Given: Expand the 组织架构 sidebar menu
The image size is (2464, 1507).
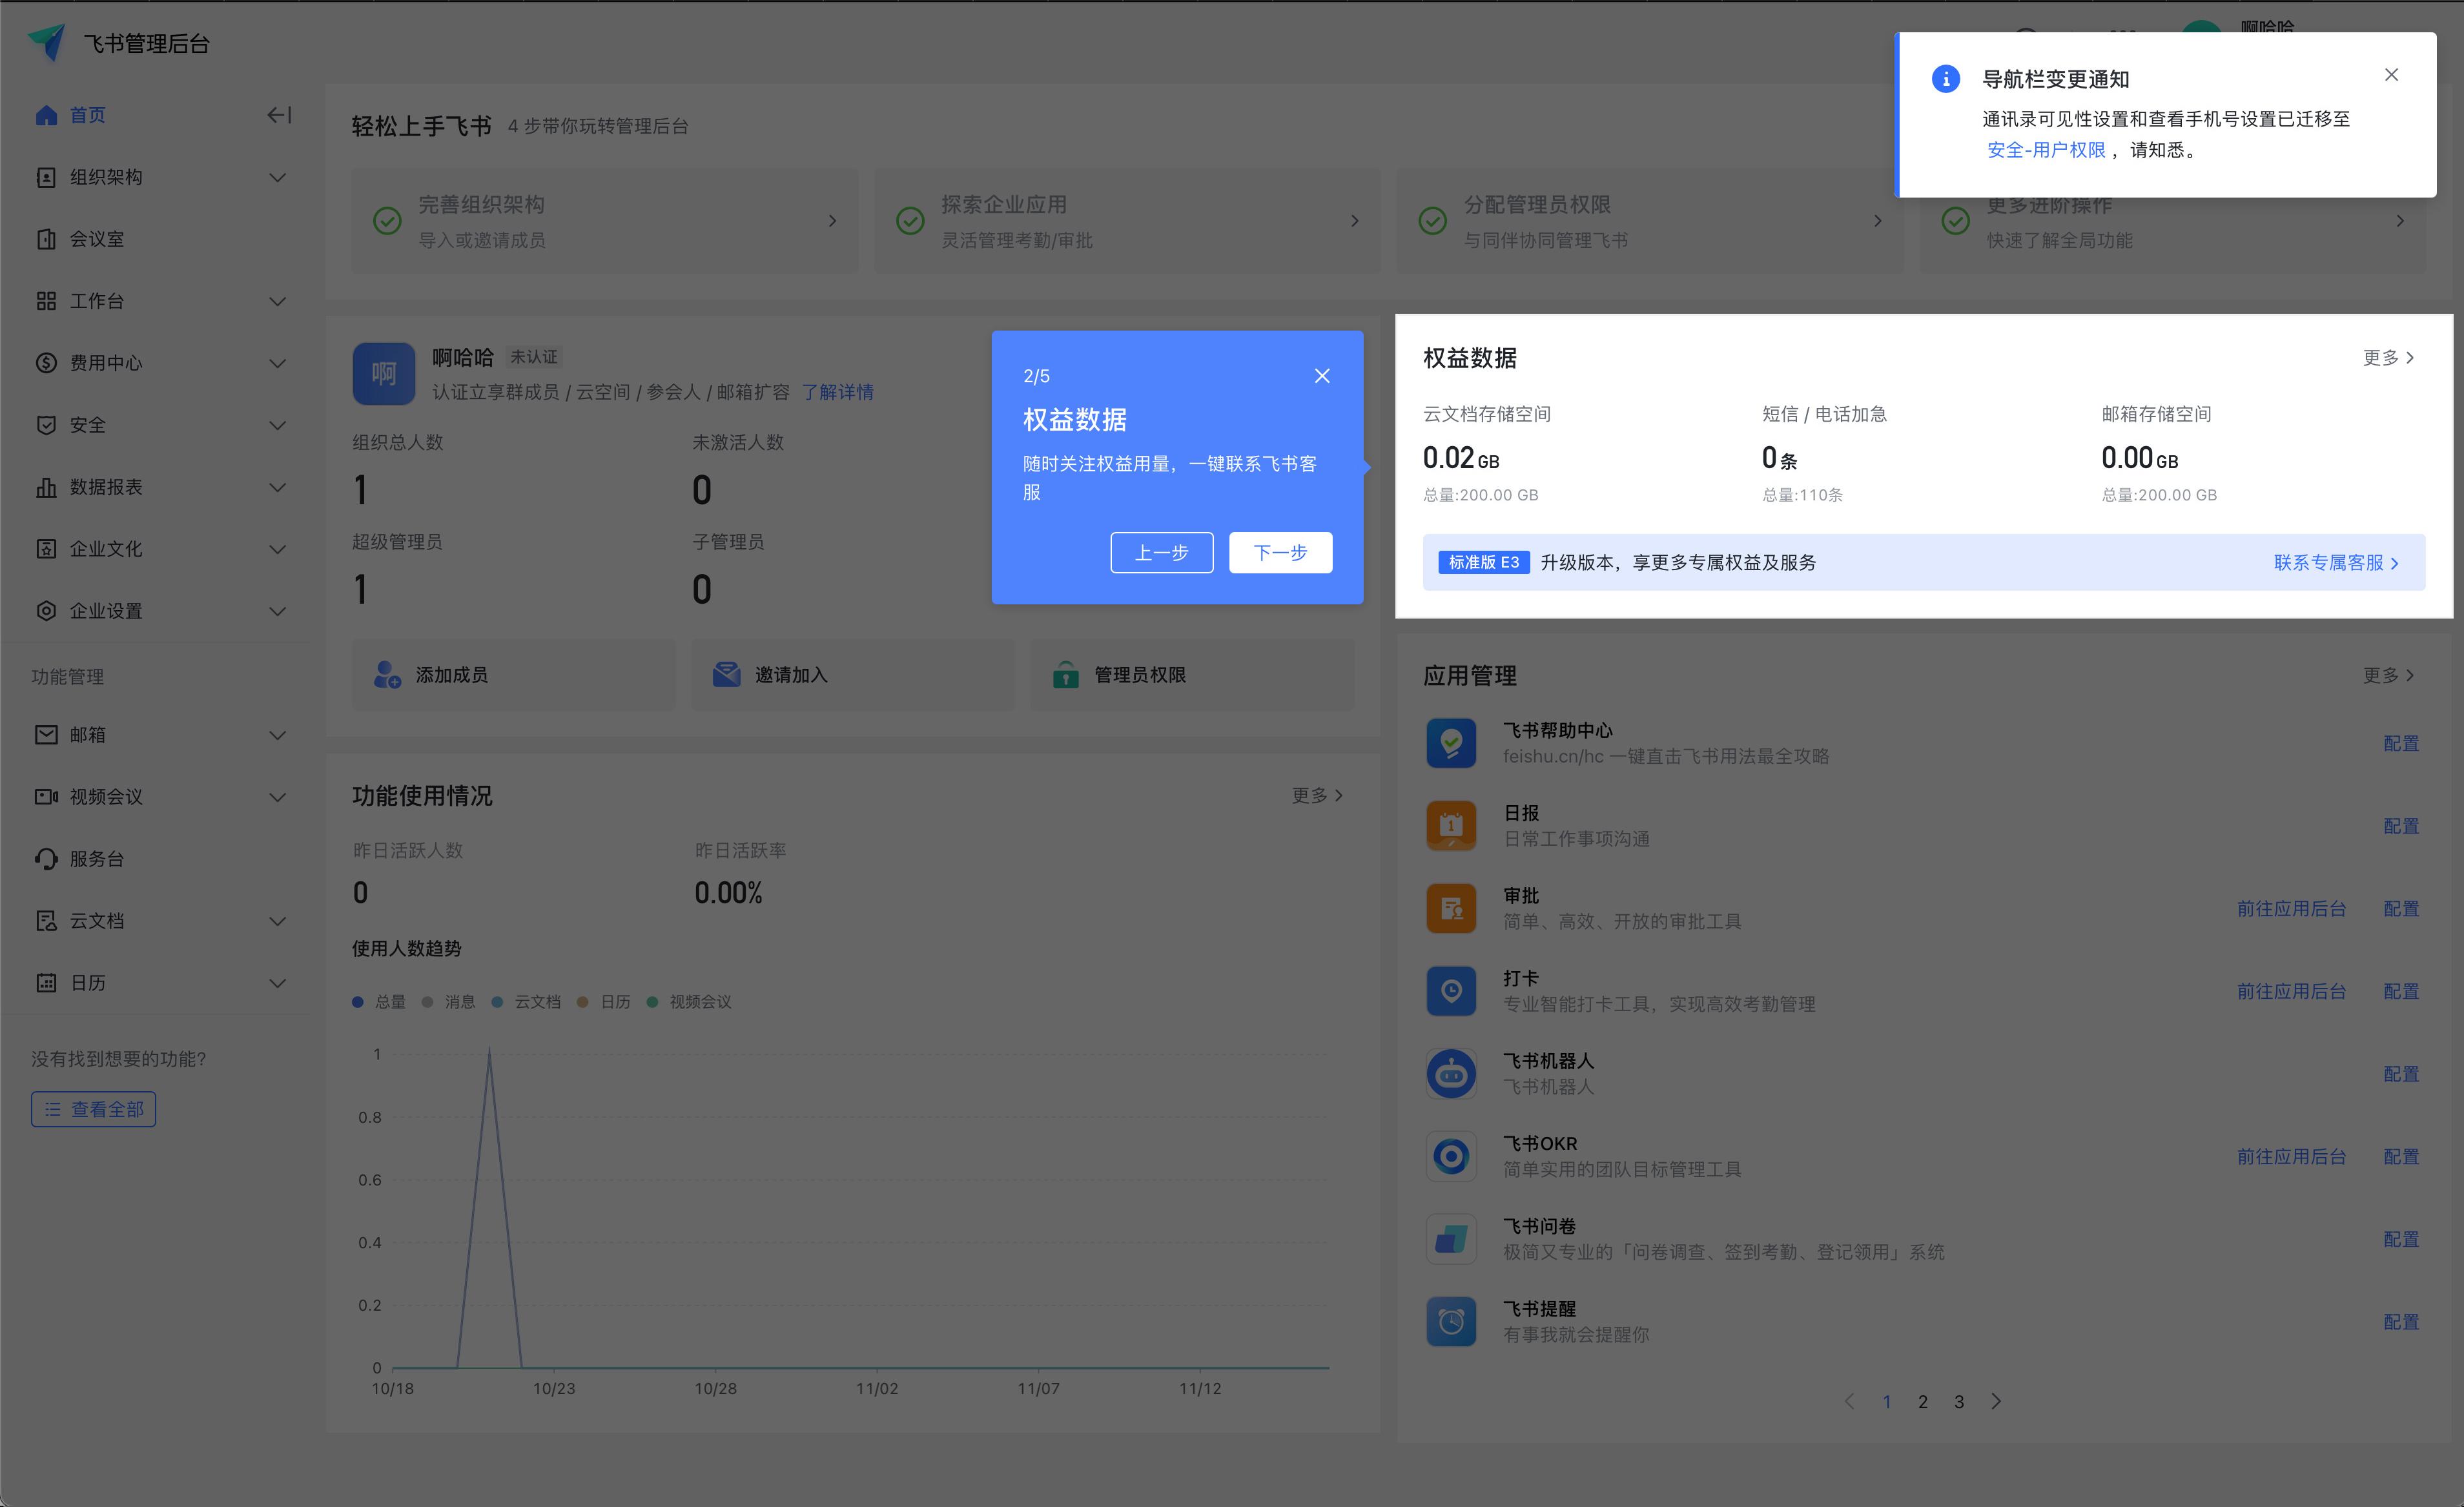Looking at the screenshot, I should pos(278,177).
